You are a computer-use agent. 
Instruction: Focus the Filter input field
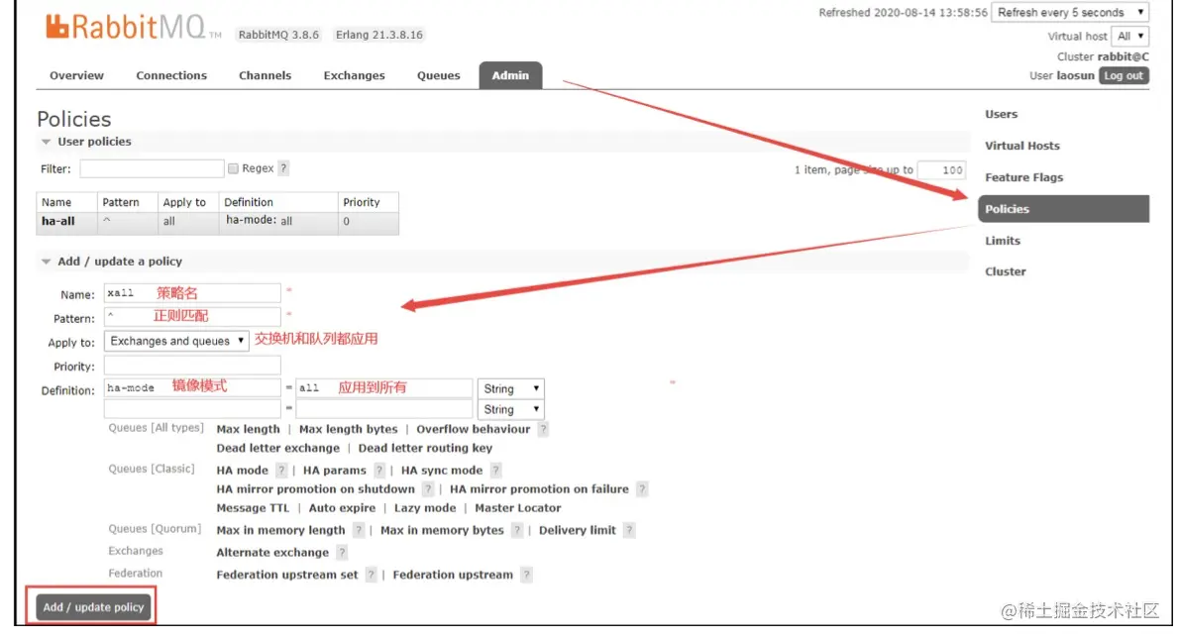[x=152, y=168]
